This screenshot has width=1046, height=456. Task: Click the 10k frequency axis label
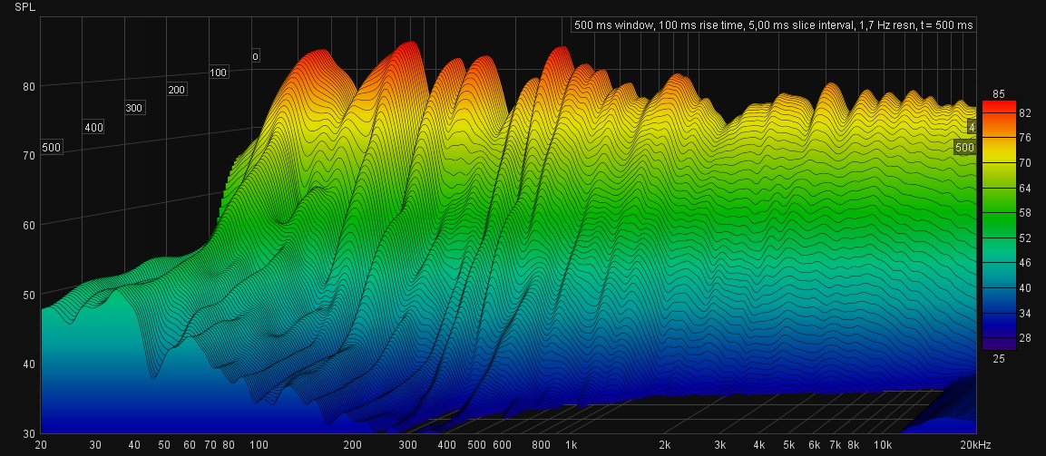coord(881,445)
